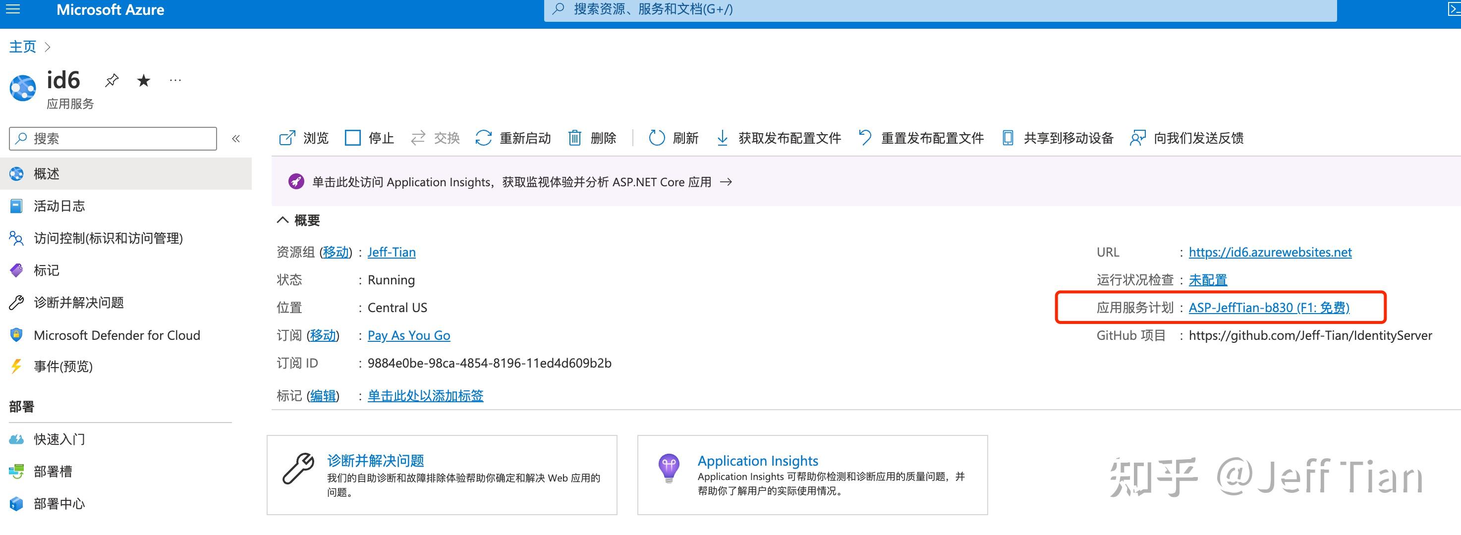Viewport: 1461px width, 535px height.
Task: Click 重新启动 restart button
Action: pos(513,138)
